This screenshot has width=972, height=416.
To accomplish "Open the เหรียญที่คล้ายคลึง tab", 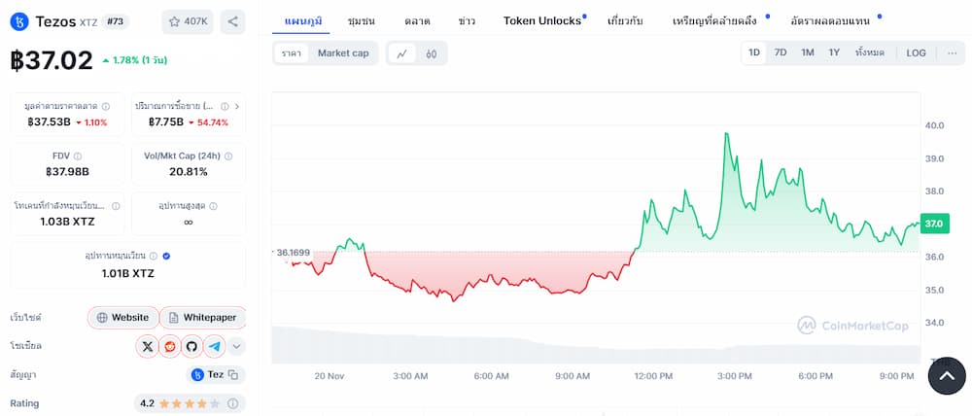I will tap(714, 21).
